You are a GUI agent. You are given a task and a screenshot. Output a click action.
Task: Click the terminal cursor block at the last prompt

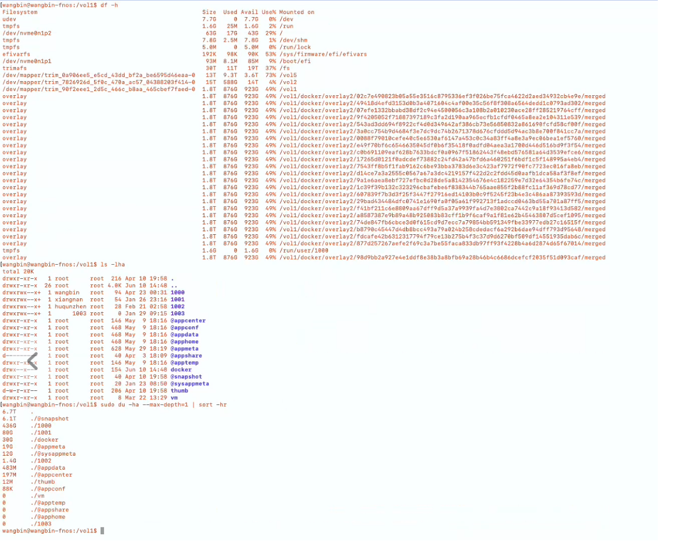103,531
